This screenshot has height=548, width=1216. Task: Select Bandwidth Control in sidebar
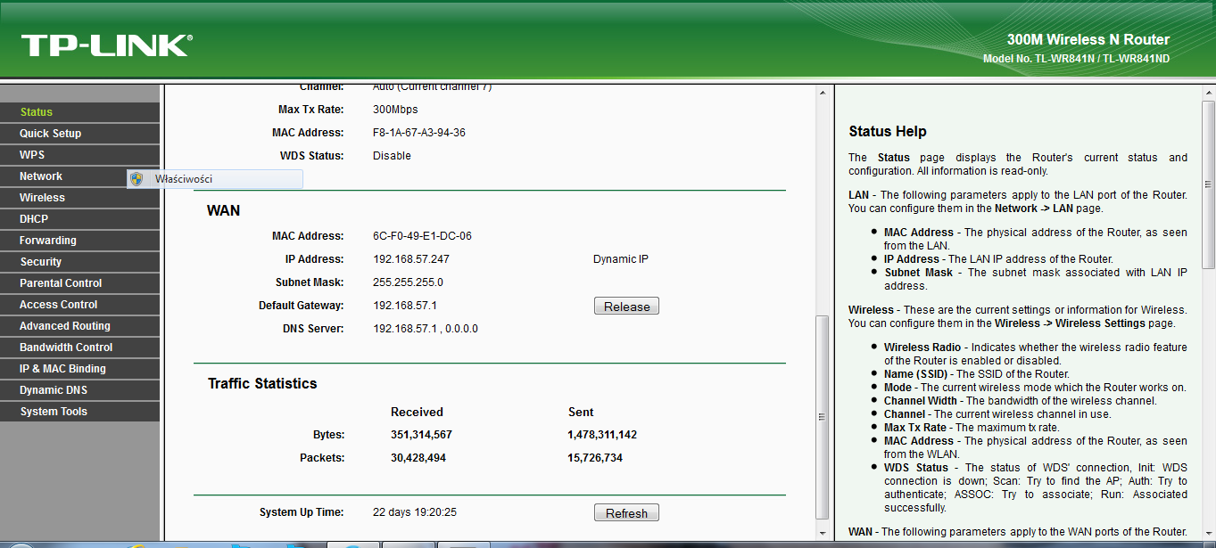66,348
